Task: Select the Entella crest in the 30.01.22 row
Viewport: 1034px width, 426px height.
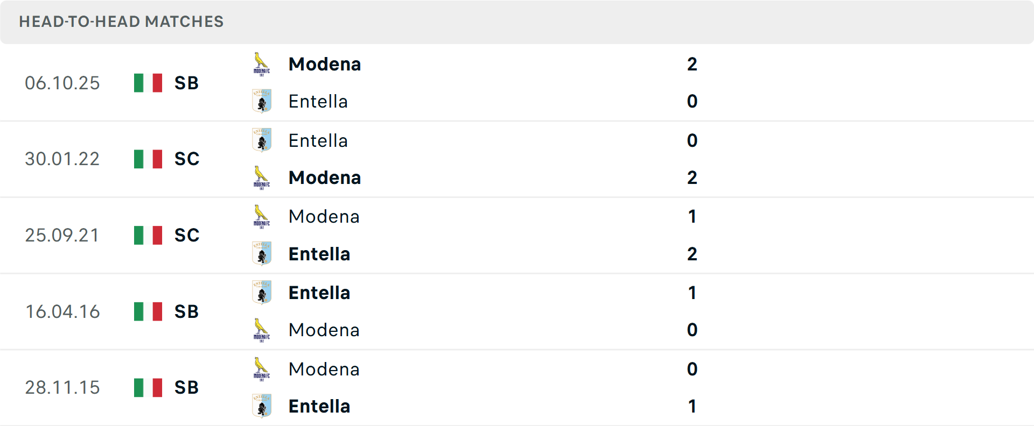Action: tap(262, 140)
